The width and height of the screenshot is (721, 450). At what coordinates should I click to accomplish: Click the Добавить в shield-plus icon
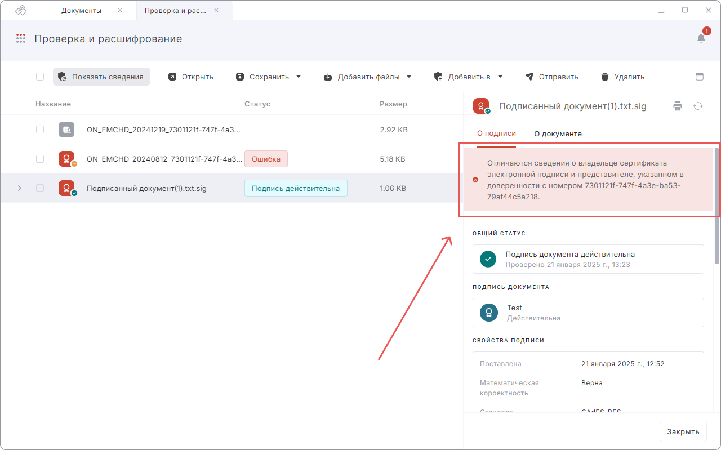[x=438, y=77]
